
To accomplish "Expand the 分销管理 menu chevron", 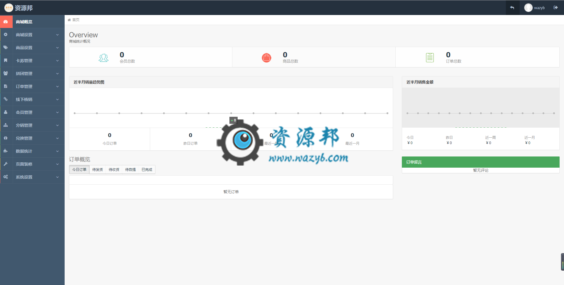I will coord(57,125).
